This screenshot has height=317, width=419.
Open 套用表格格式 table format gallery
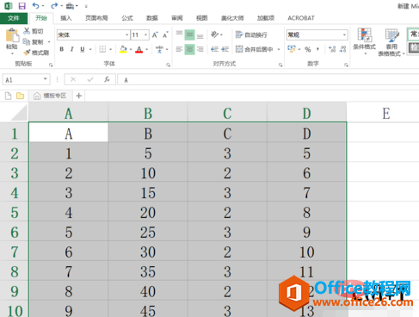tap(391, 42)
